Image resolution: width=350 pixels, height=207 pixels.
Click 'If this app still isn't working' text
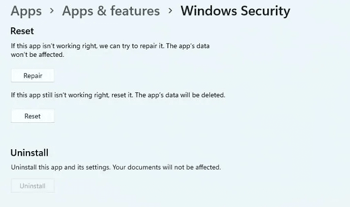coord(60,95)
